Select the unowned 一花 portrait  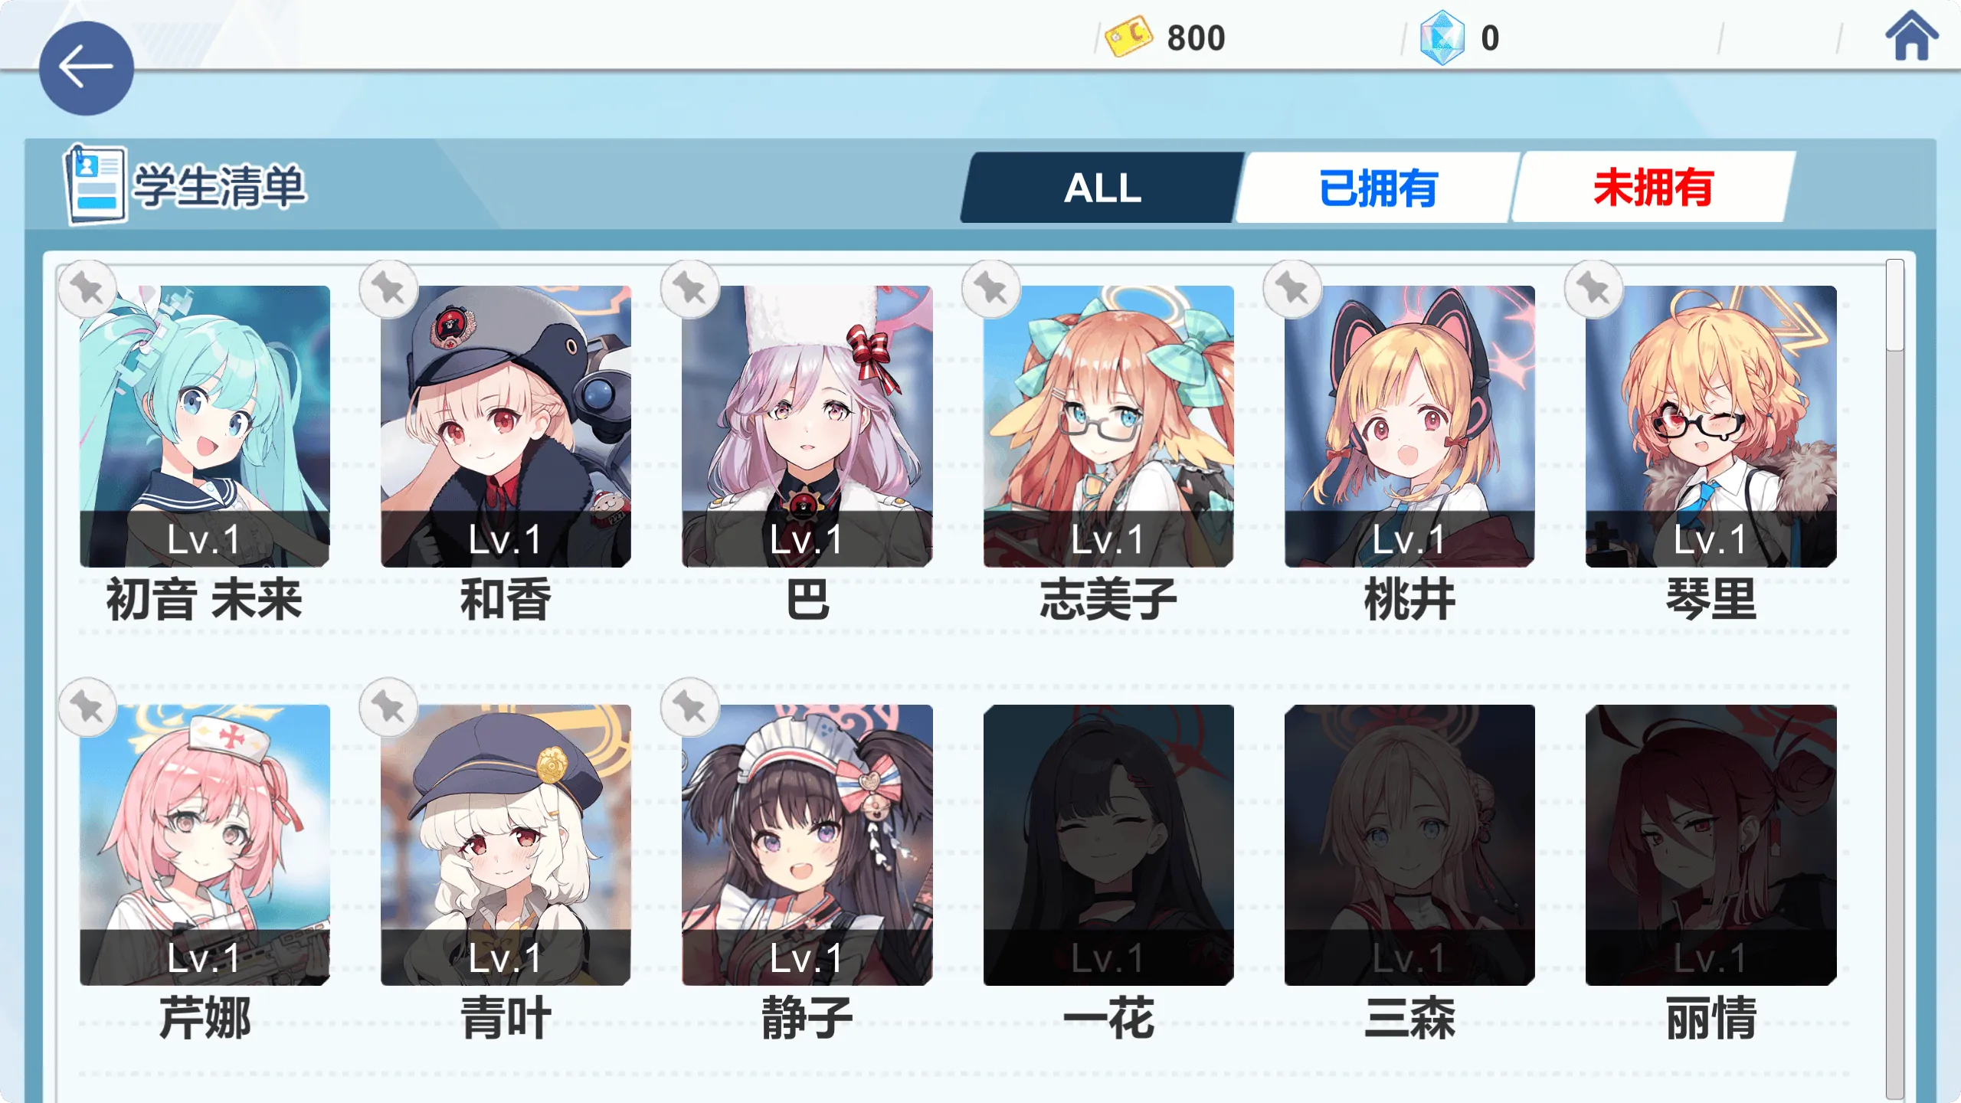click(x=1108, y=845)
